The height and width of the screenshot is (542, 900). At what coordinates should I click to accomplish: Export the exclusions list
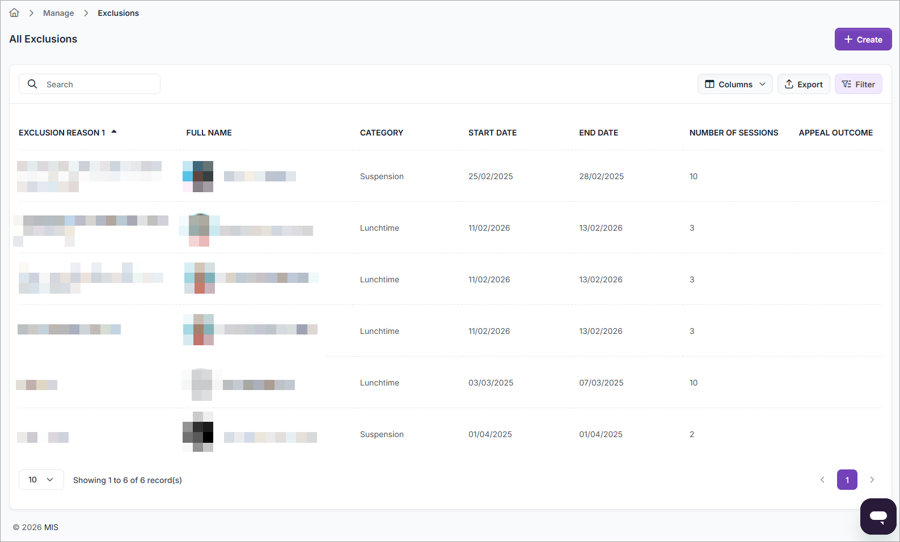tap(803, 84)
